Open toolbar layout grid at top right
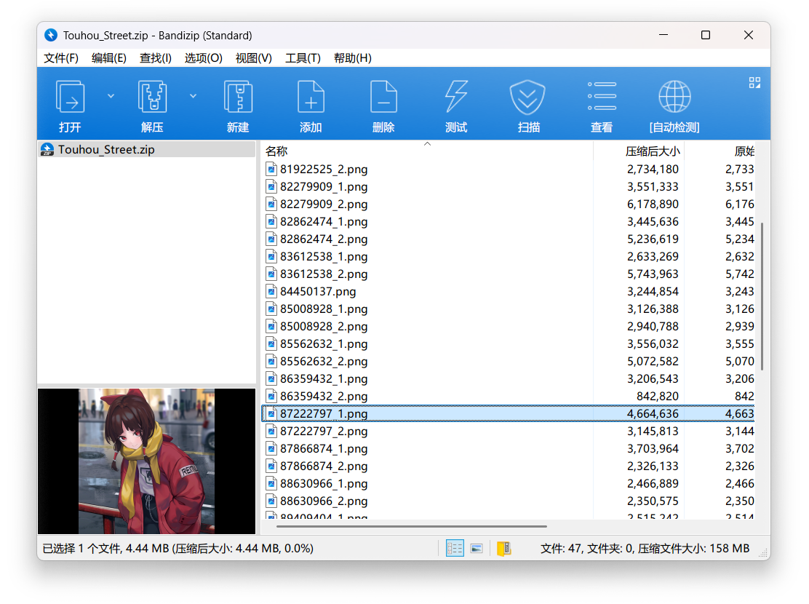Screen dimensions: 809x604 coord(754,83)
